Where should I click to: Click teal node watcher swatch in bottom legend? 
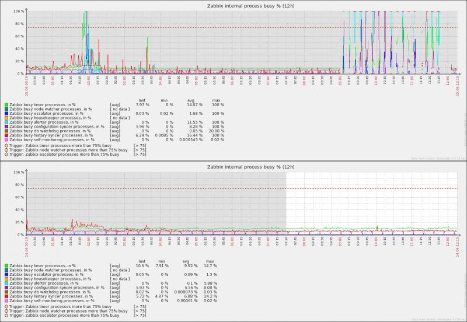tap(6, 270)
